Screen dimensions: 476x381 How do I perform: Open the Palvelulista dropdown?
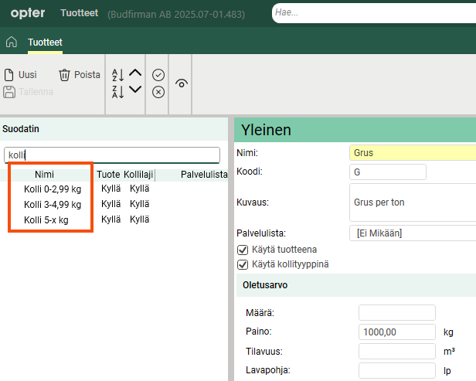pos(413,233)
